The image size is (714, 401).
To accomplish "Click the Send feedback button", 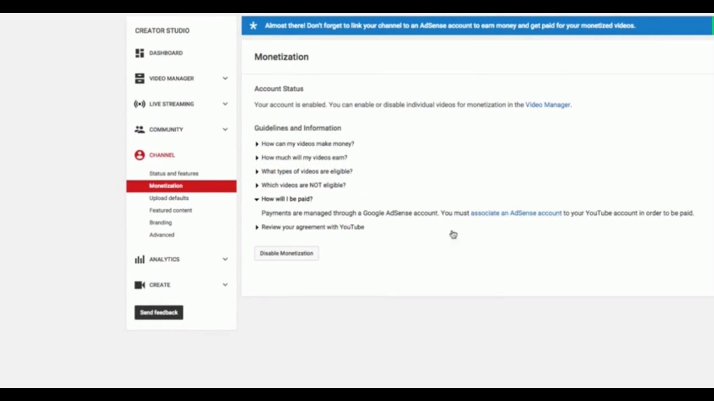I will (159, 312).
